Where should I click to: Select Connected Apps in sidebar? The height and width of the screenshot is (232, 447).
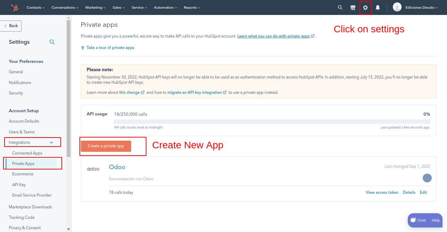pos(27,153)
